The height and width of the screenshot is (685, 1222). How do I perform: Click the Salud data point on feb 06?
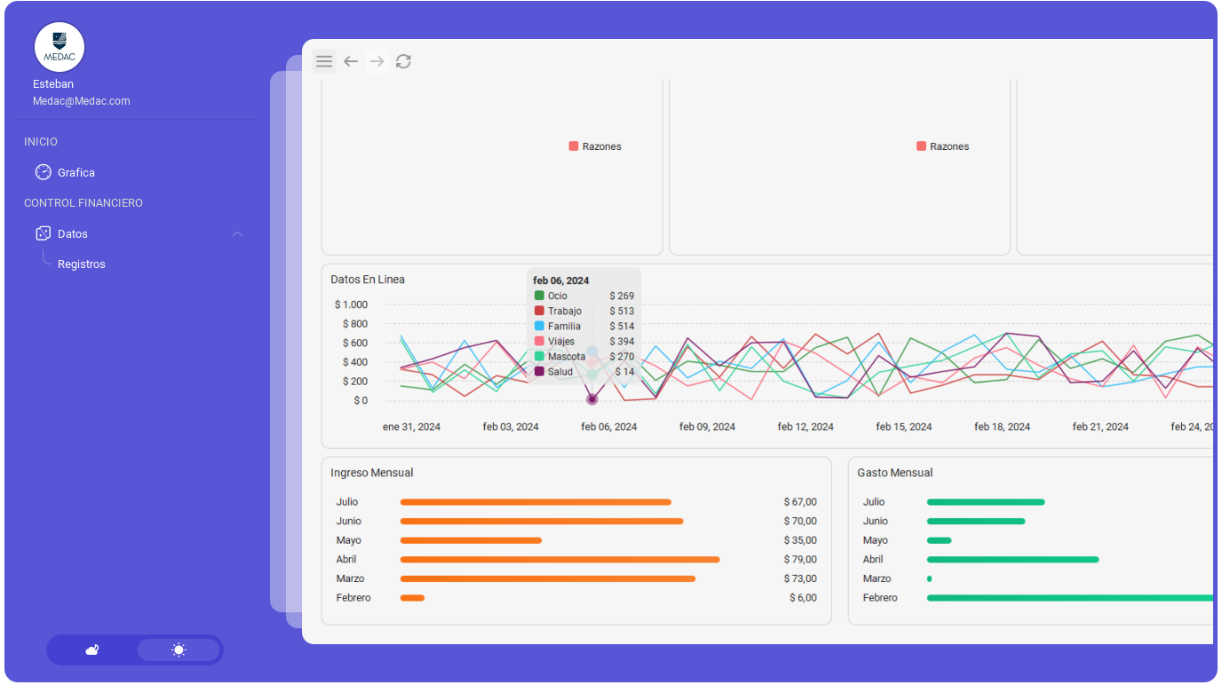(592, 399)
